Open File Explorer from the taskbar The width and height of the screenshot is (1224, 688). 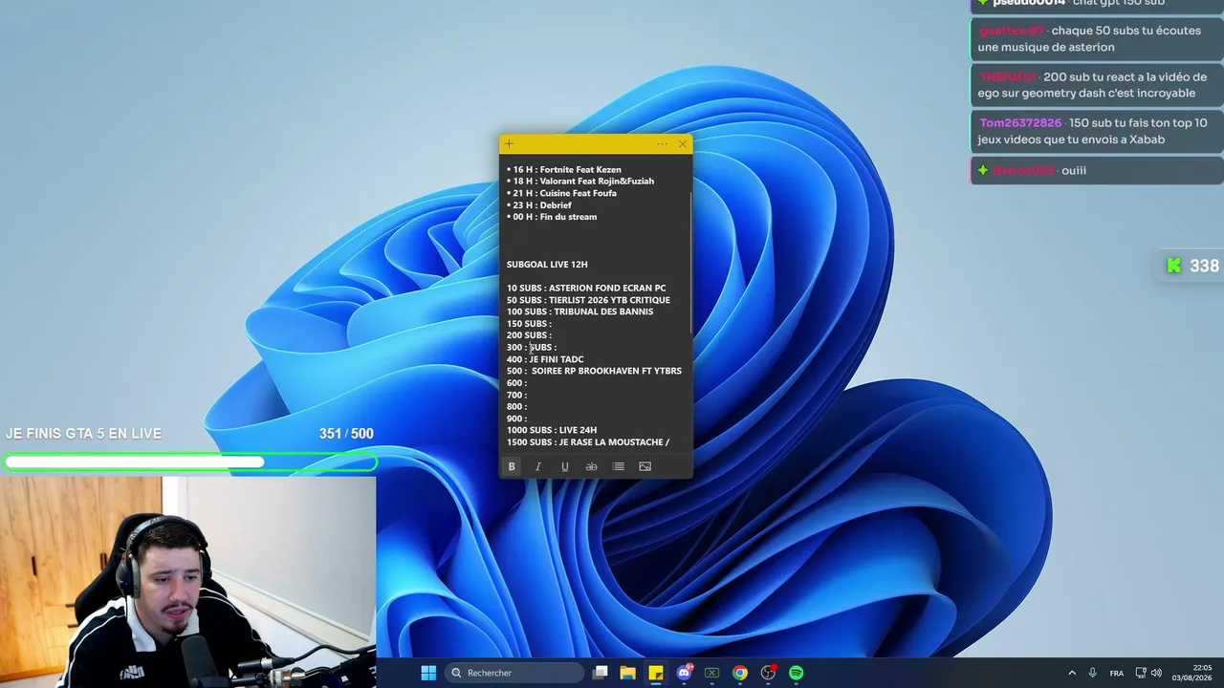tap(627, 673)
